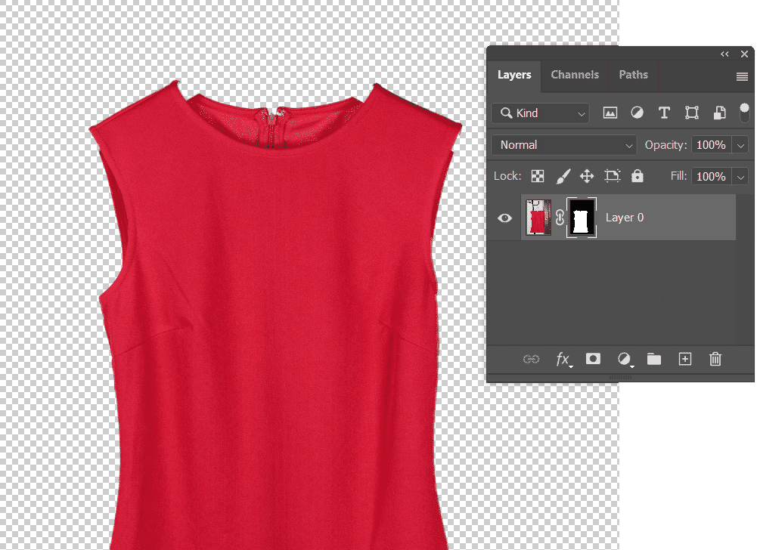Viewport: 757px width, 550px height.
Task: Open the Normal blending mode dropdown
Action: click(x=563, y=145)
